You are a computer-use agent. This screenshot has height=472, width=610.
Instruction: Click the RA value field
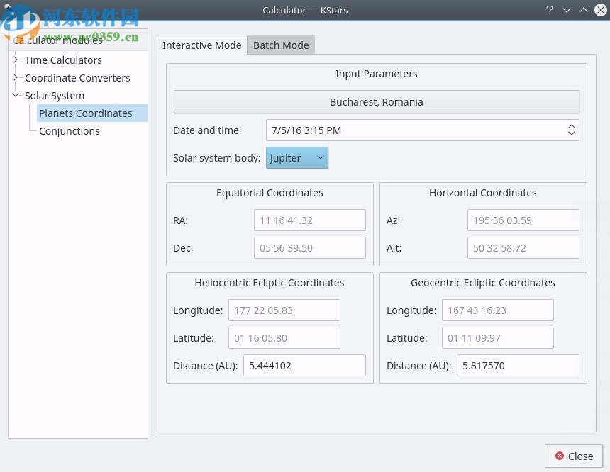tap(310, 220)
